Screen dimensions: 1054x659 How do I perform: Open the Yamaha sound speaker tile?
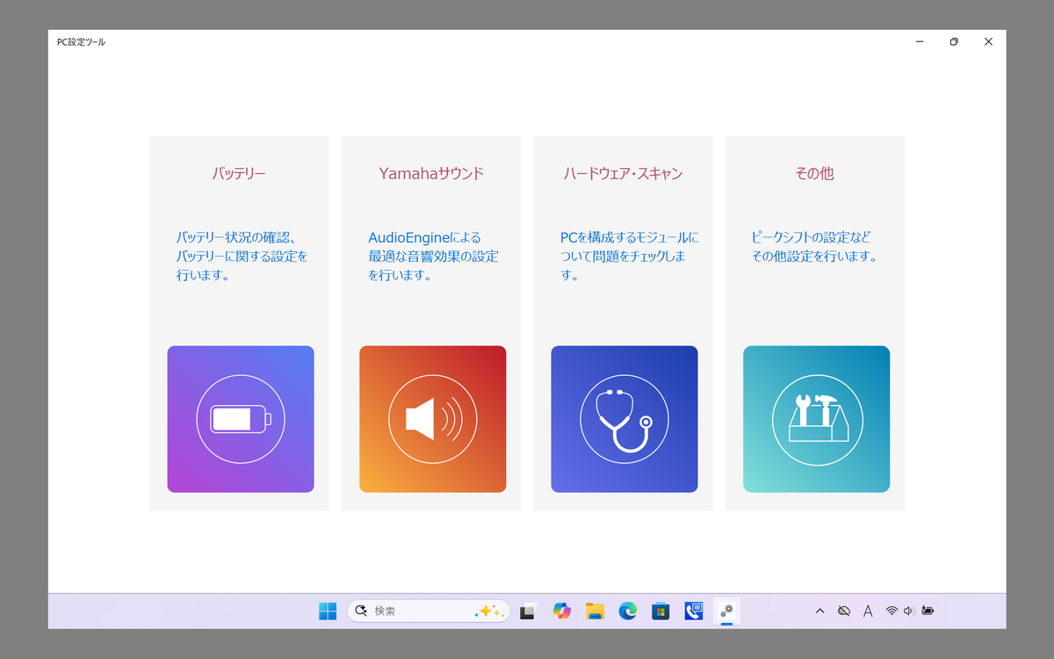click(x=432, y=419)
